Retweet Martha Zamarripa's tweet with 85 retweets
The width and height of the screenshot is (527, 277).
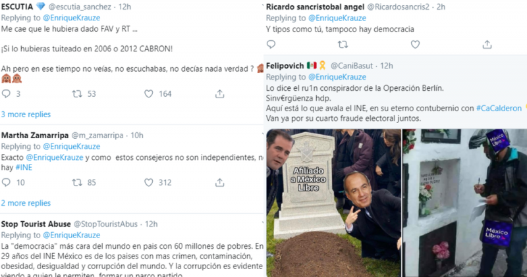pos(77,182)
